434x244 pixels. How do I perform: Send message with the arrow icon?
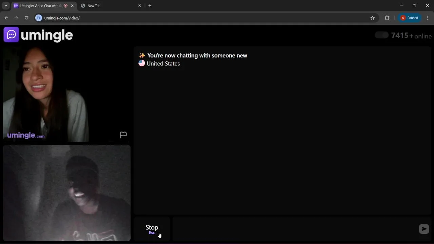point(424,229)
